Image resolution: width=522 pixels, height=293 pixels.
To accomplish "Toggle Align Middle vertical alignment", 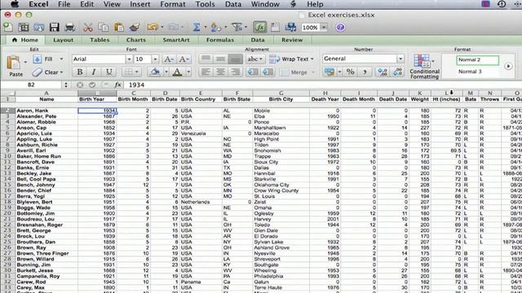I will [221, 59].
